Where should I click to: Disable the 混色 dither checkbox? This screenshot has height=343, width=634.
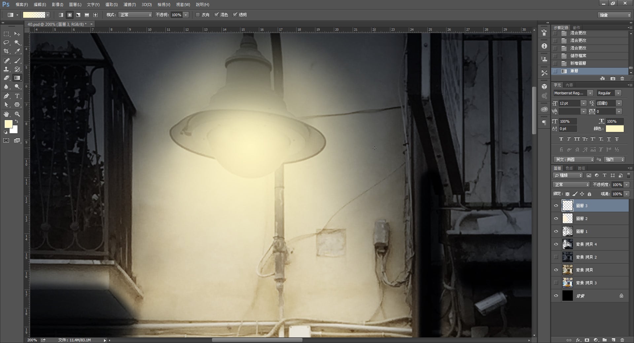[x=217, y=15]
